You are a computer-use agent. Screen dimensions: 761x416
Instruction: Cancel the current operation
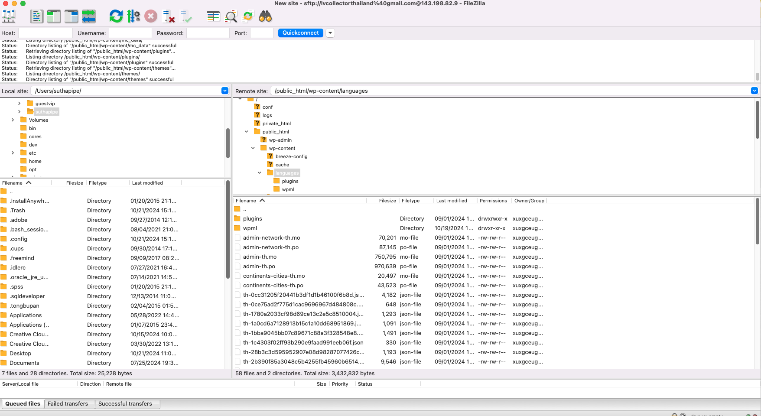point(151,17)
